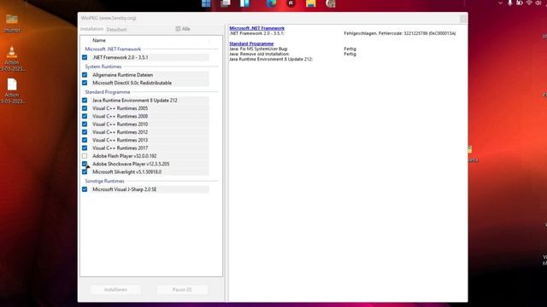Close the WinPKG window
This screenshot has width=547, height=307.
pos(463,19)
